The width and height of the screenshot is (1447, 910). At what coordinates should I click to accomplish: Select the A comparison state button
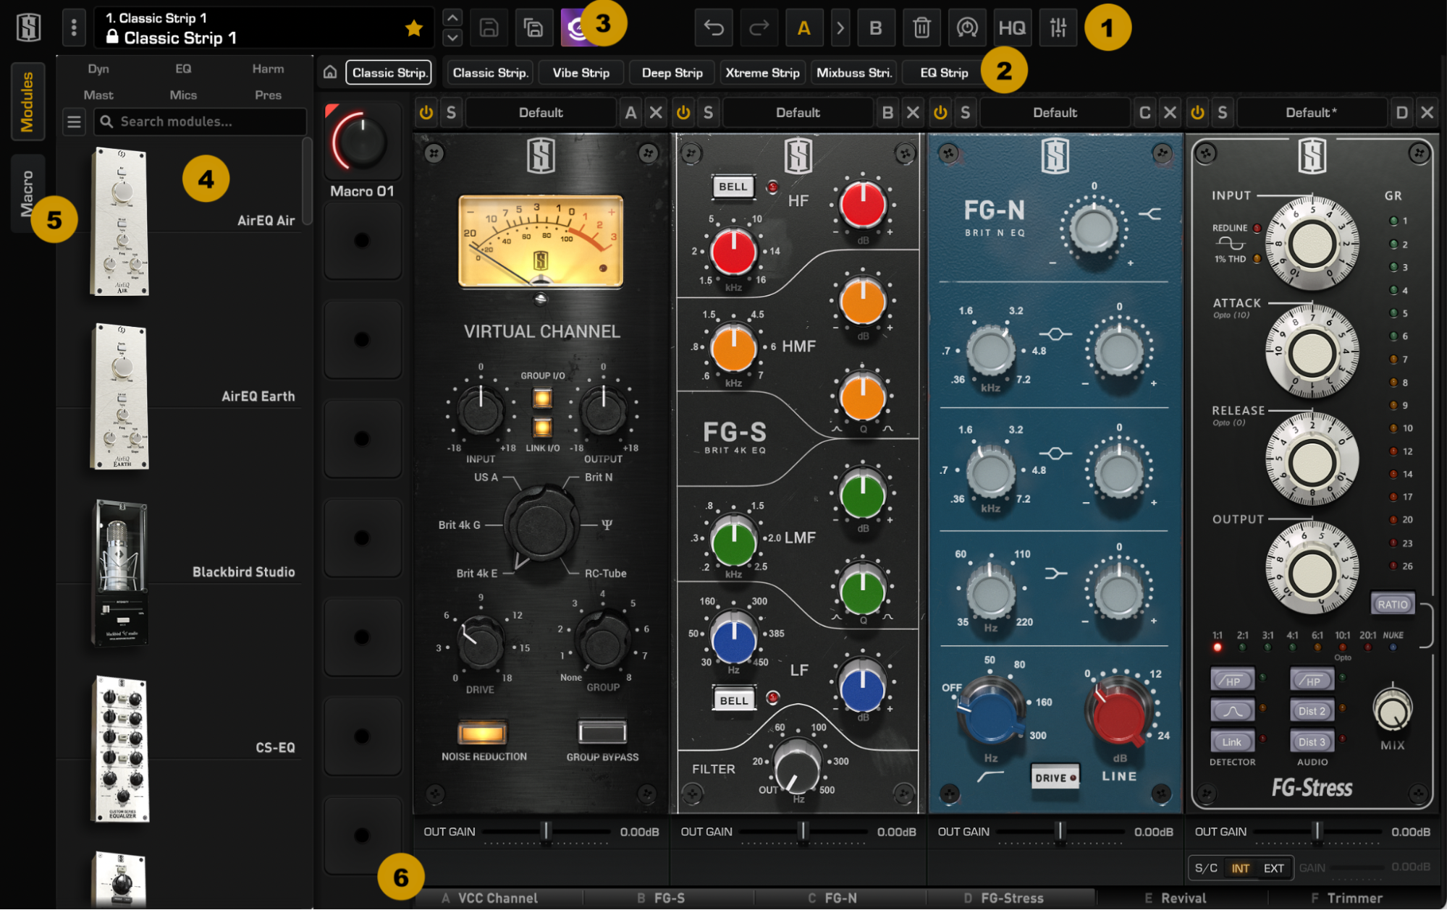(x=803, y=28)
